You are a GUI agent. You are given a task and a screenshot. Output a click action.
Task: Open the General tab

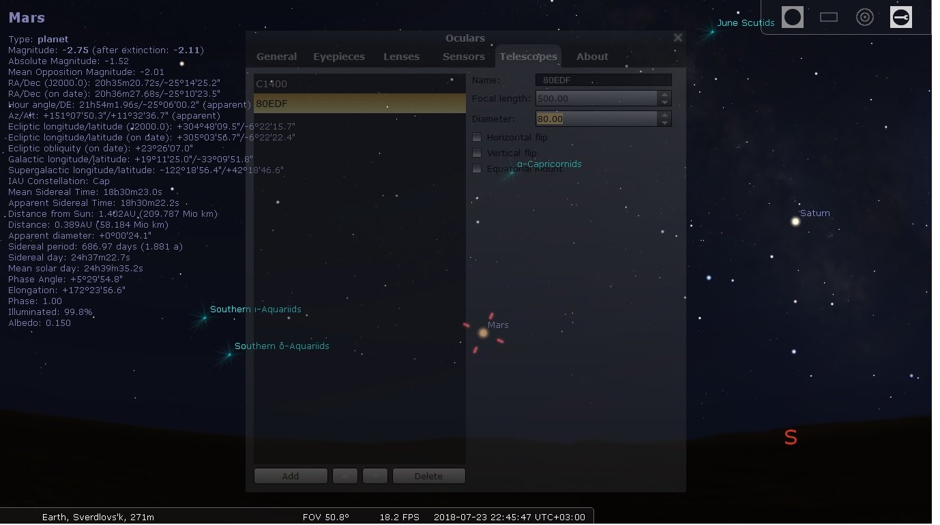coord(276,57)
